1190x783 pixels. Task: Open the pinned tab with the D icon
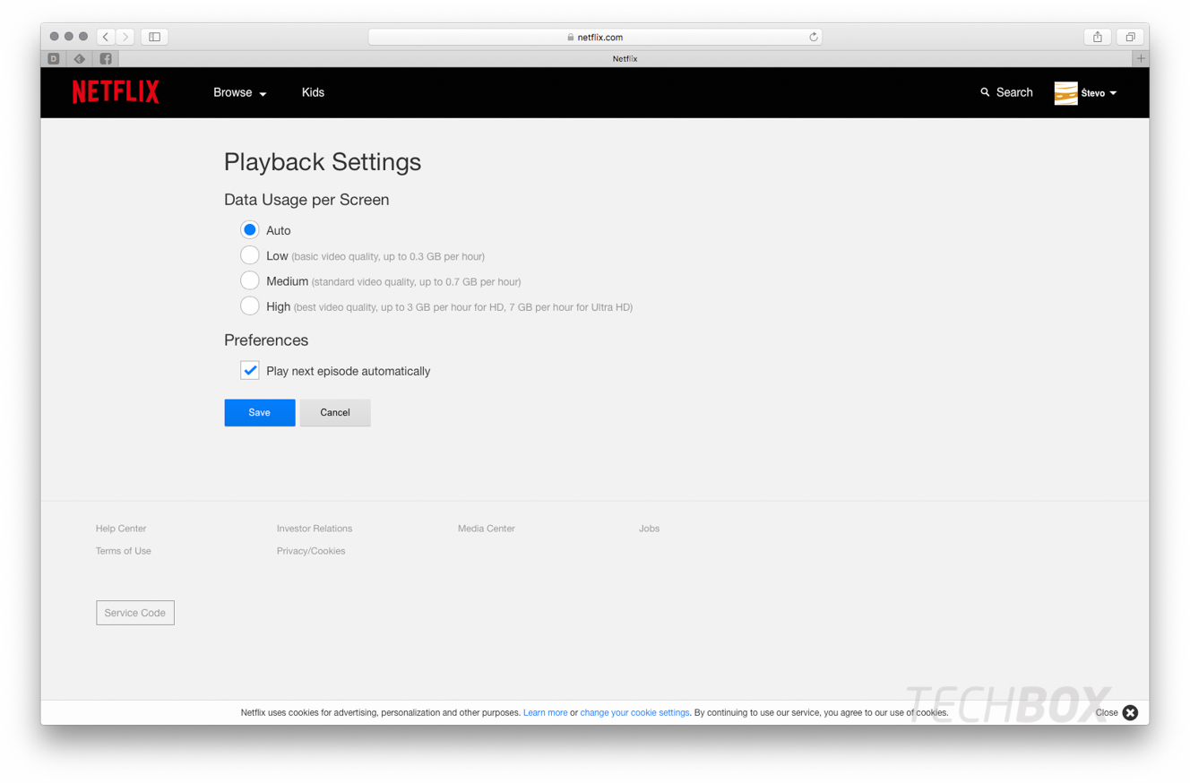pos(54,58)
